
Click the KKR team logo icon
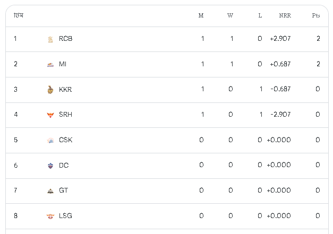(50, 89)
